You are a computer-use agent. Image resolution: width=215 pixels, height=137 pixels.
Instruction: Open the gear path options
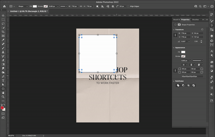[x=113, y=6]
